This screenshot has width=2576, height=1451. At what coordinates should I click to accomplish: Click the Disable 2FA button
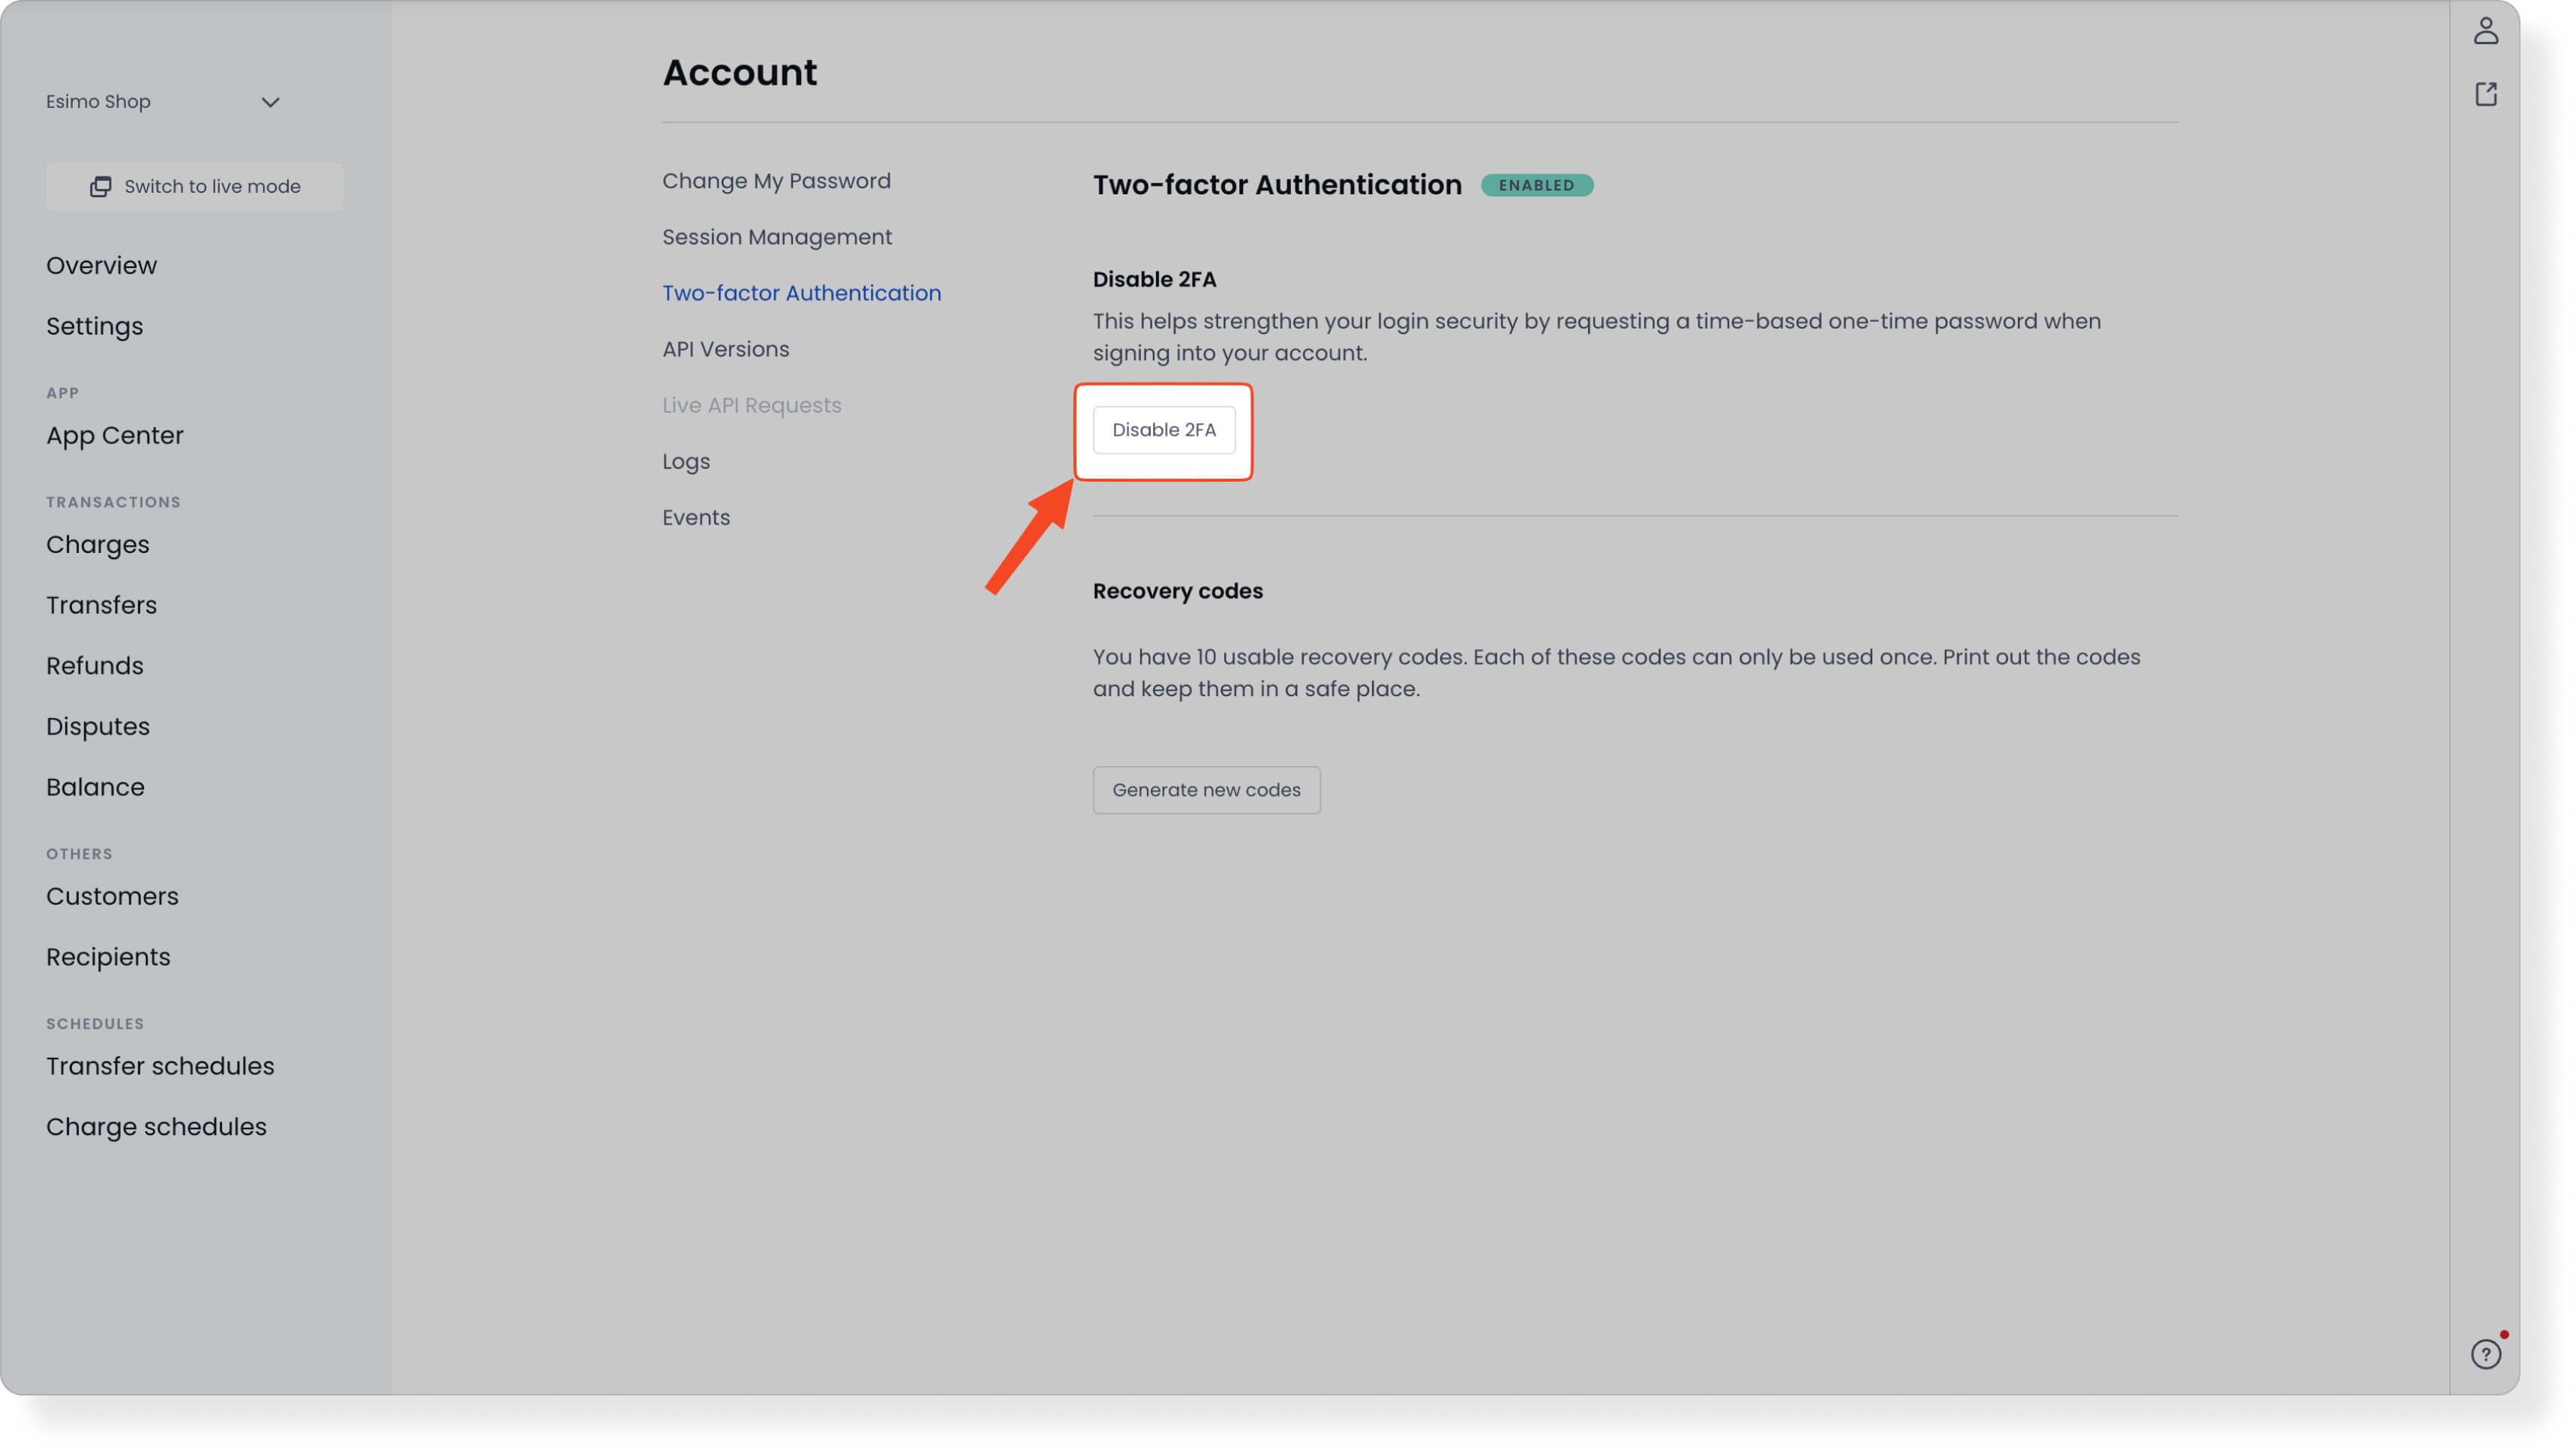(x=1164, y=430)
